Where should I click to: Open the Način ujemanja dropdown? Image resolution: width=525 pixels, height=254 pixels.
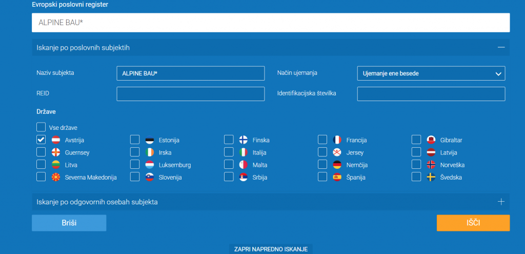(431, 73)
